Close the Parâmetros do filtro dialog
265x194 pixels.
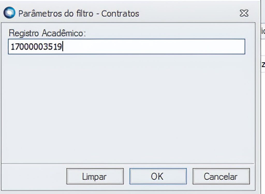pos(244,13)
